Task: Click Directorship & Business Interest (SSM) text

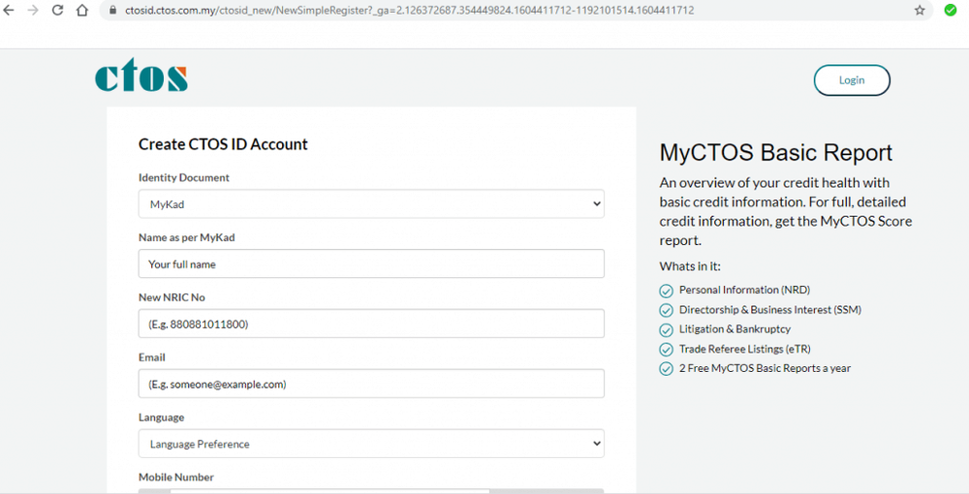Action: [770, 309]
